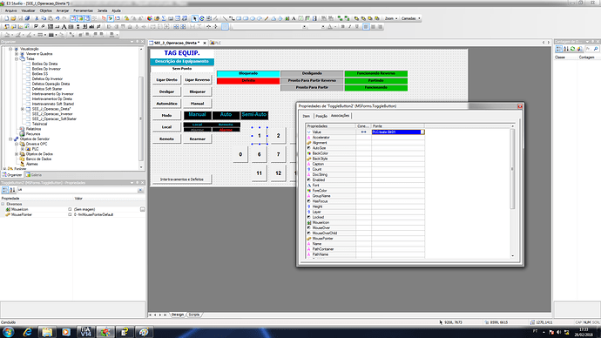The width and height of the screenshot is (601, 338).
Task: Expand the PLC node under Drivers e OPC
Action: (x=23, y=149)
